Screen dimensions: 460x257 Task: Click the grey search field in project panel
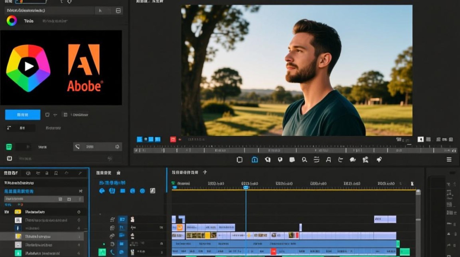44,199
